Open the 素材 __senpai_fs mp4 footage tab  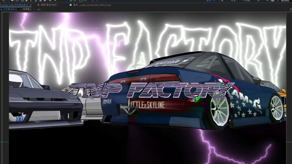click(x=92, y=5)
